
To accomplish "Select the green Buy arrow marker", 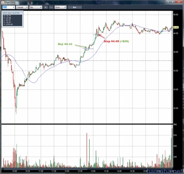I will 81,46.
